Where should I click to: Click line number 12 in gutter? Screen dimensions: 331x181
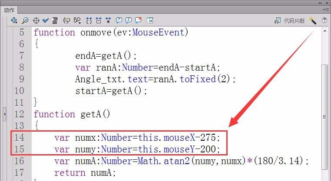point(20,114)
